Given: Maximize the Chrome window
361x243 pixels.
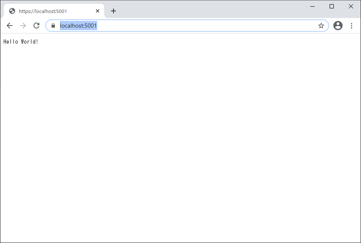Looking at the screenshot, I should pos(332,6).
